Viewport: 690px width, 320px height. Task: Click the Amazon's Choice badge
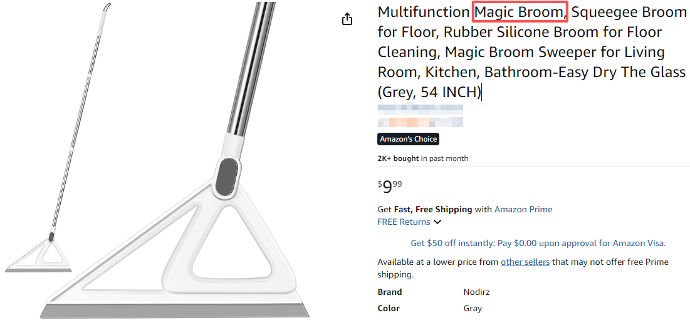408,139
